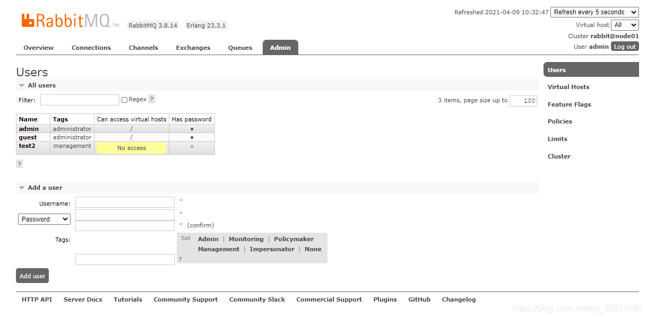
Task: Click the help icon beside the tags field
Action: point(180,259)
